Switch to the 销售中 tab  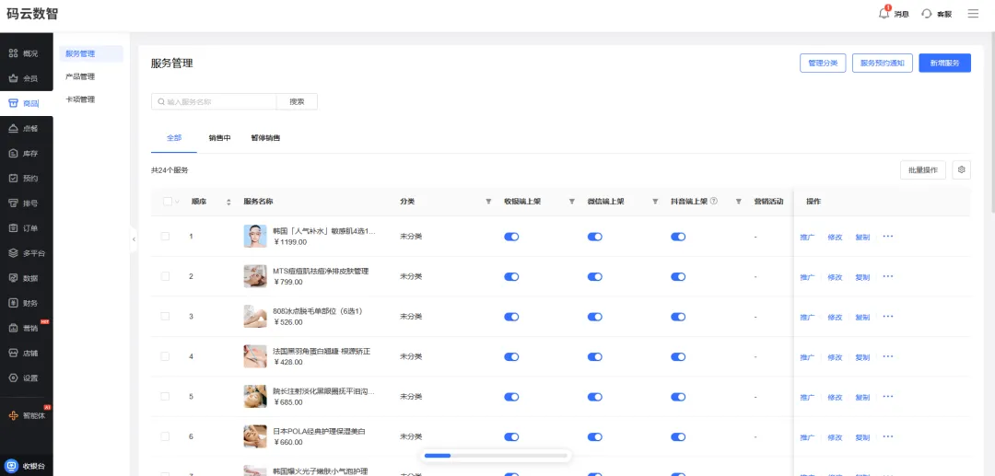(219, 137)
